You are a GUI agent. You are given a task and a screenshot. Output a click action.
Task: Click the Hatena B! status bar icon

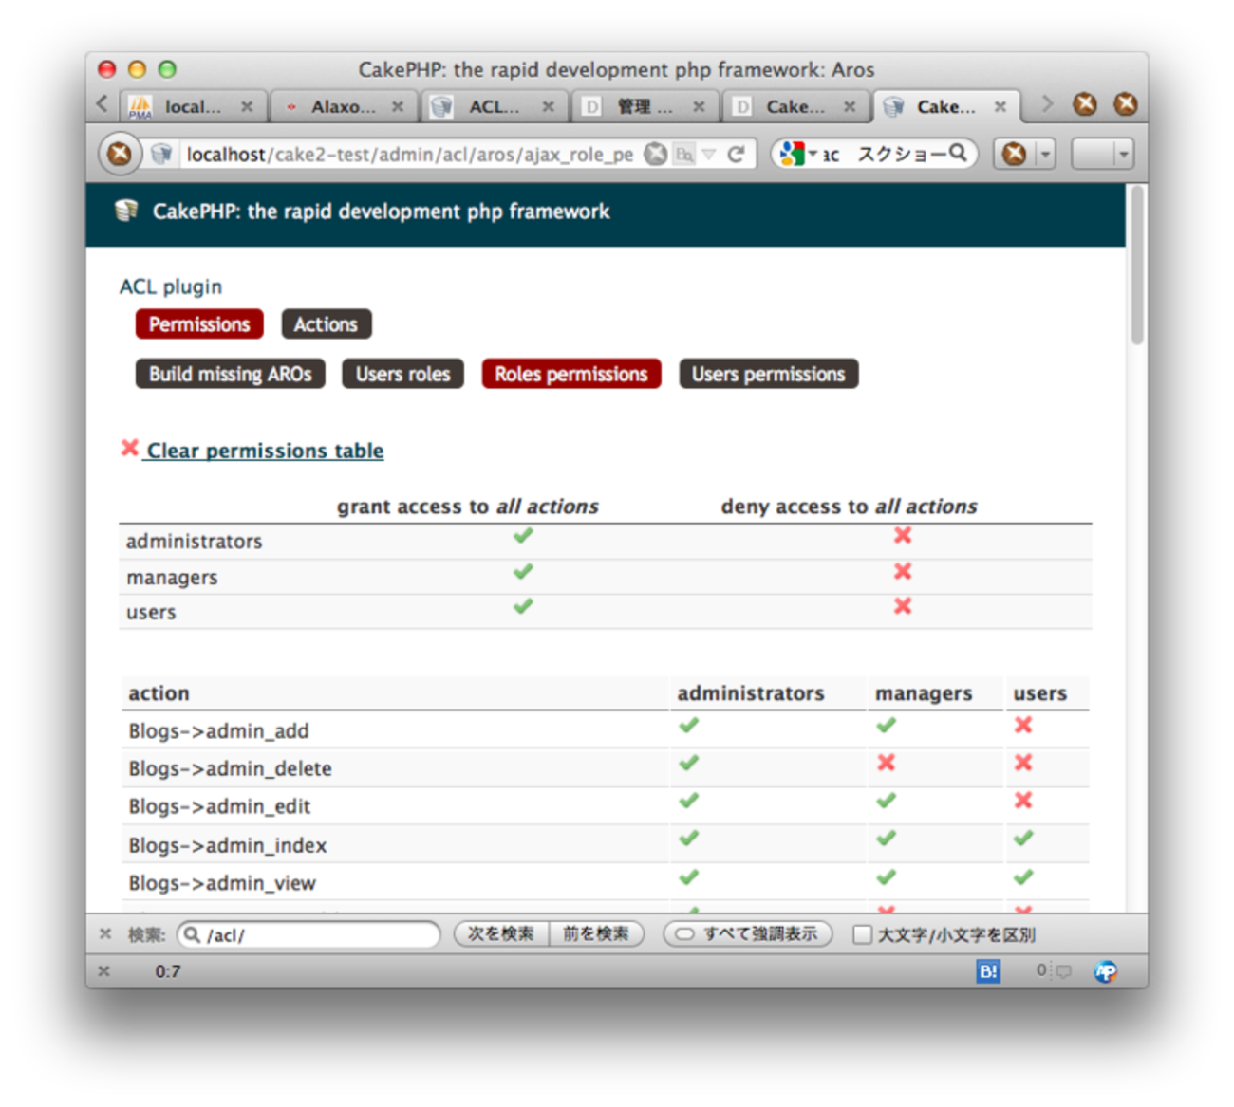coord(988,971)
